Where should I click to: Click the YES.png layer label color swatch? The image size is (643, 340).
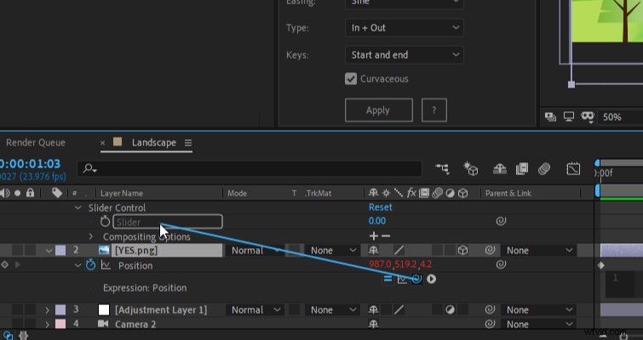pos(60,251)
